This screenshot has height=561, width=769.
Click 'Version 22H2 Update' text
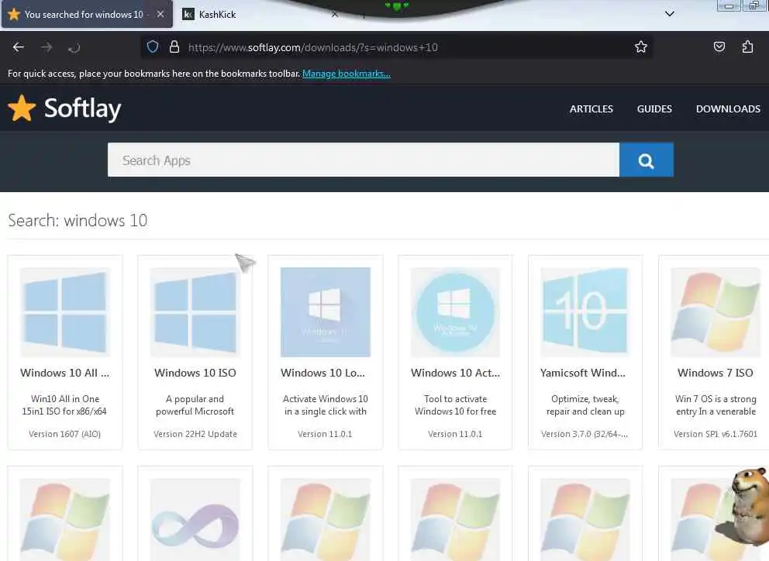195,434
